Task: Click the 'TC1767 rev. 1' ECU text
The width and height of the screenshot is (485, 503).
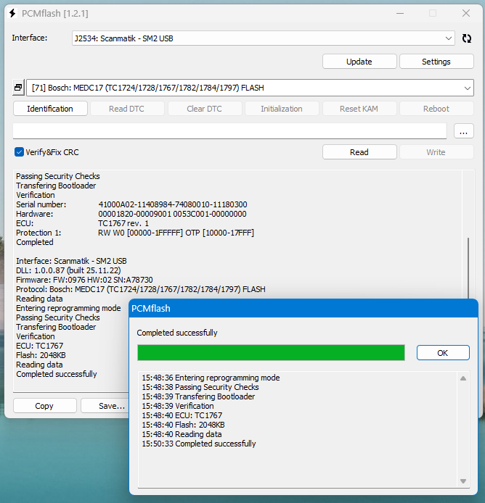Action: click(x=123, y=223)
